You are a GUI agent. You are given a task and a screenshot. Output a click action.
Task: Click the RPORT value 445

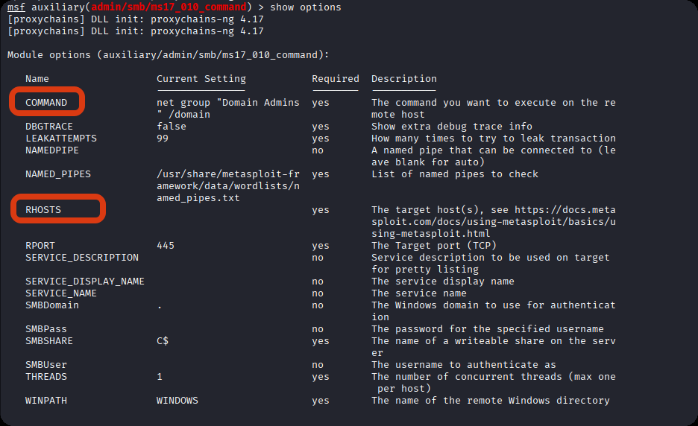tap(166, 246)
